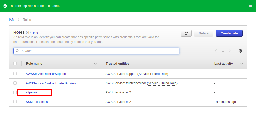Open the AWSServiceRoleForSupport role
This screenshot has width=256, height=115.
46,74
